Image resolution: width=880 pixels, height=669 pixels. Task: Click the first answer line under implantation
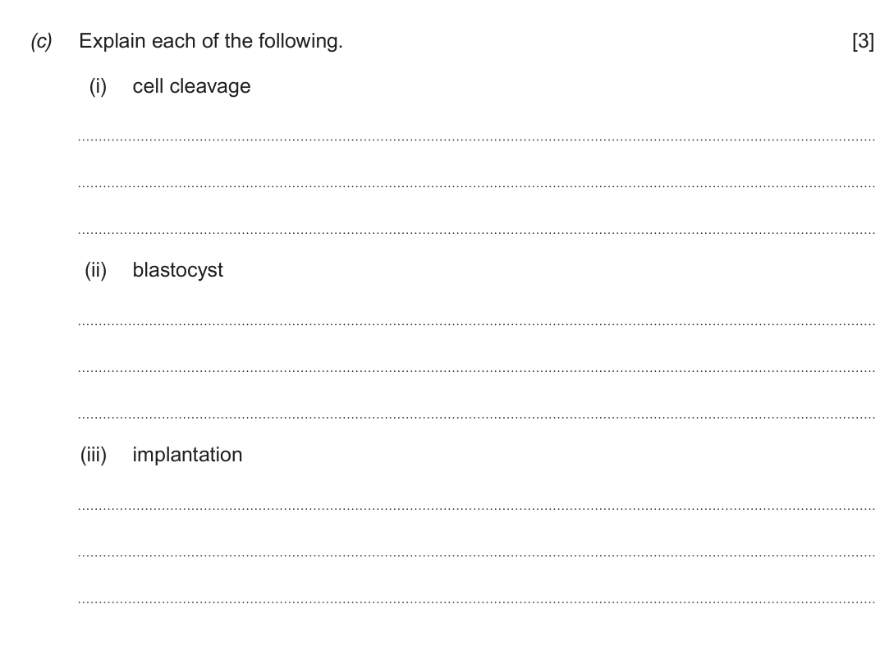476,508
